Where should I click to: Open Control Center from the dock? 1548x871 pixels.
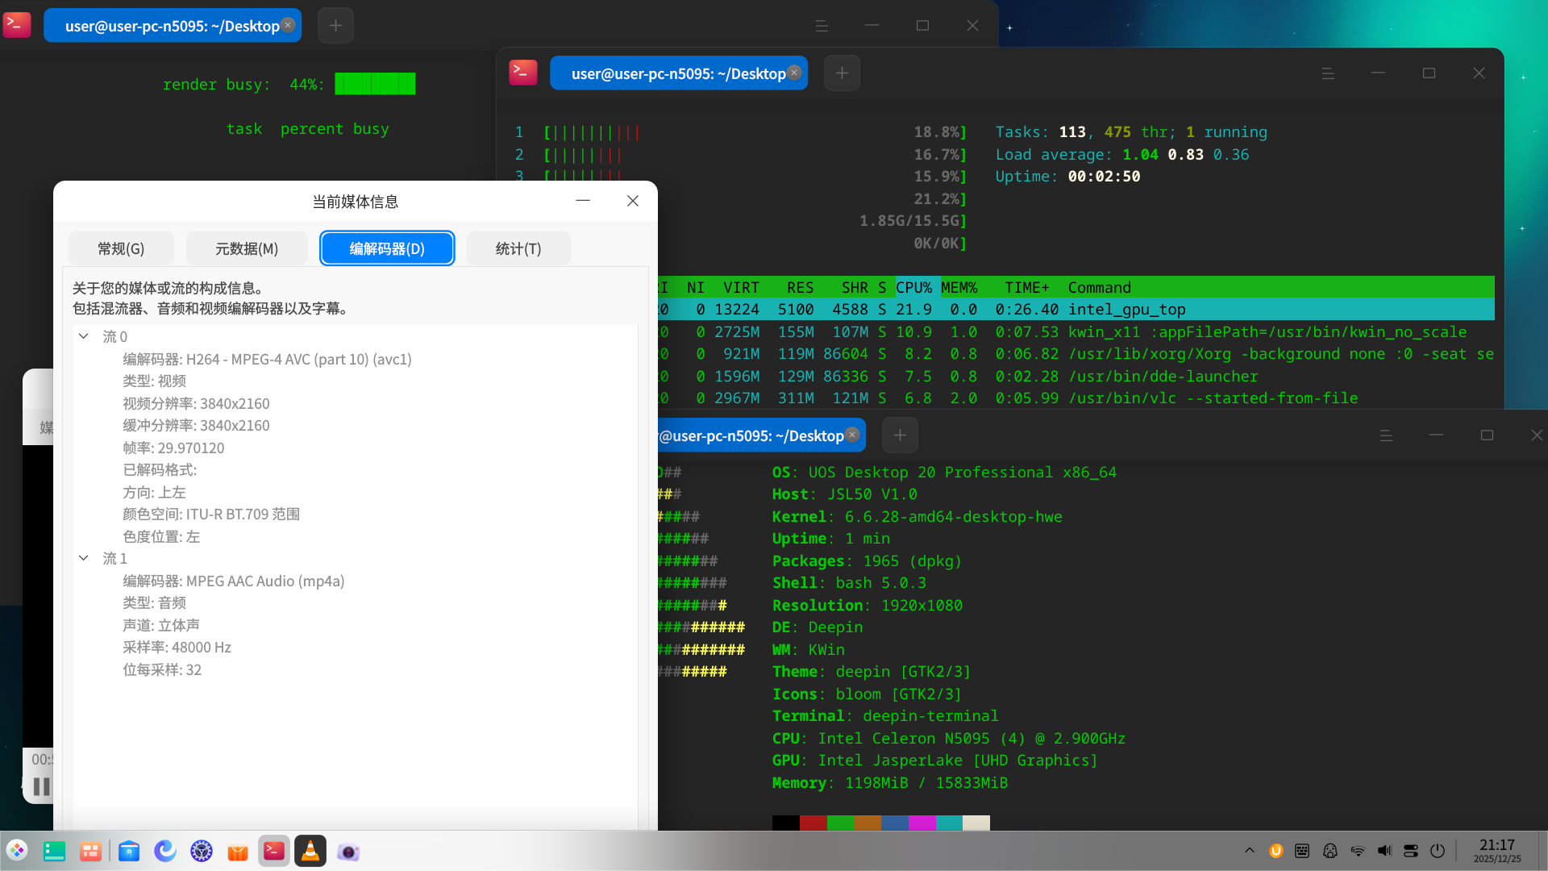click(x=201, y=850)
